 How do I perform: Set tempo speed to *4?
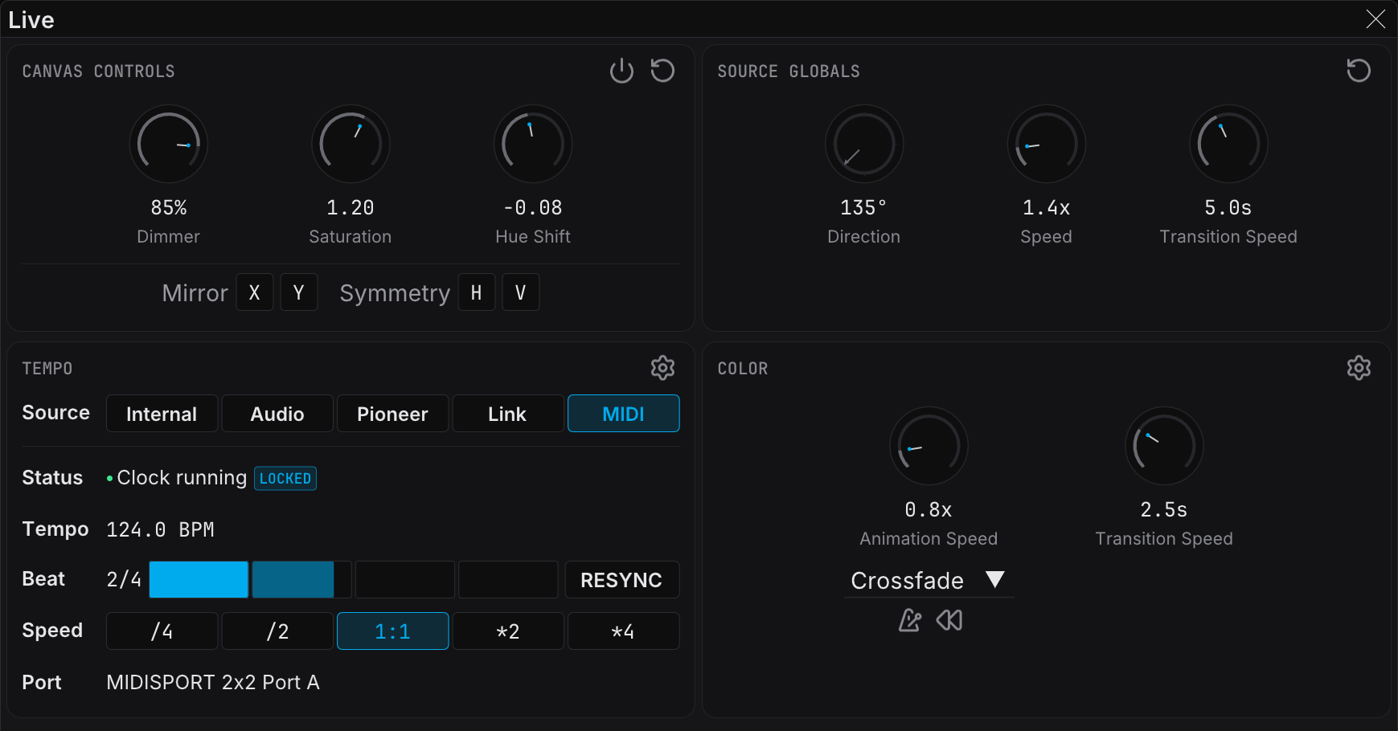point(624,631)
